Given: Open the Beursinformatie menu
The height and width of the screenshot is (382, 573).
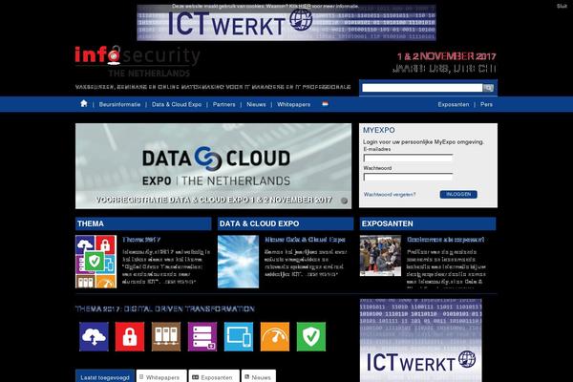Looking at the screenshot, I should click(119, 104).
